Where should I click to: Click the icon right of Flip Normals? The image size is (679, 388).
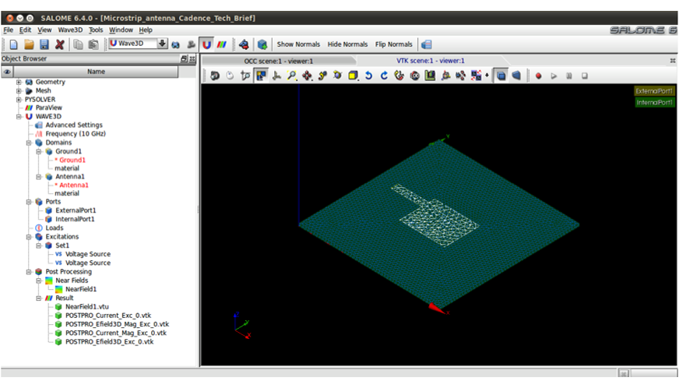point(427,44)
